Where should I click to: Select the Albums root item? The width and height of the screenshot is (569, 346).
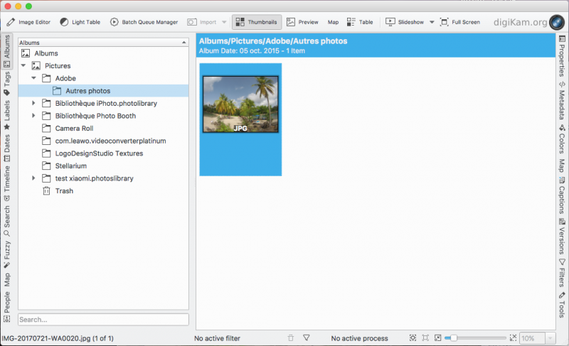pyautogui.click(x=46, y=53)
